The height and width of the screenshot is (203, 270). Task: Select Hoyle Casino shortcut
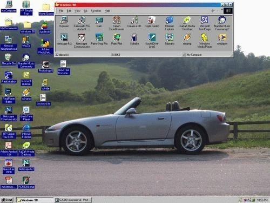[x=152, y=22]
